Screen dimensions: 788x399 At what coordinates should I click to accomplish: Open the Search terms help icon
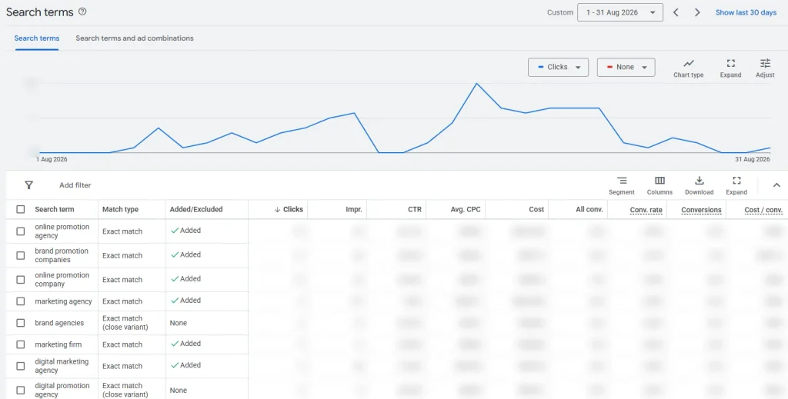click(x=82, y=12)
